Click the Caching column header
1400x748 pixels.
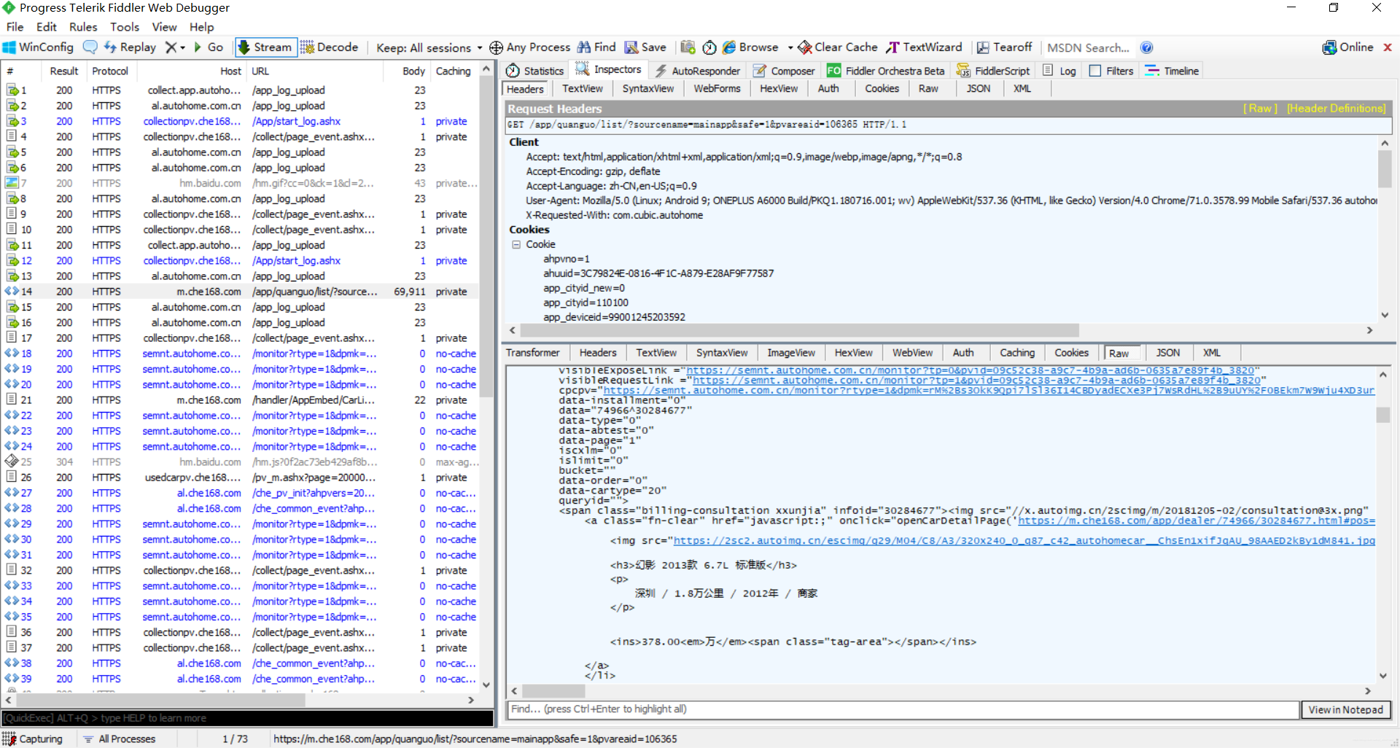click(x=454, y=71)
